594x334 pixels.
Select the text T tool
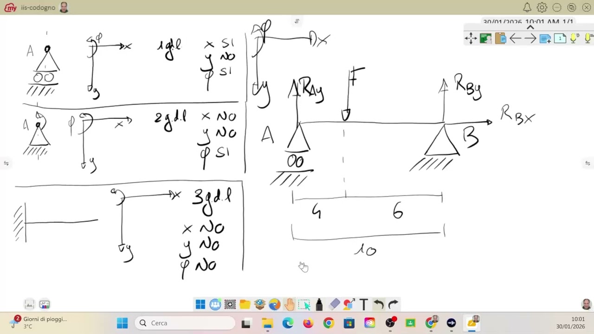[x=364, y=304]
